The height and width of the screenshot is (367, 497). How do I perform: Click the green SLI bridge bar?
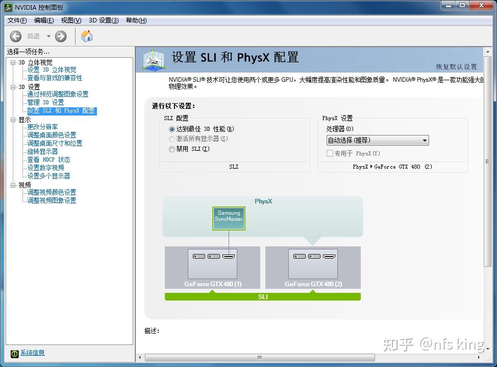263,296
